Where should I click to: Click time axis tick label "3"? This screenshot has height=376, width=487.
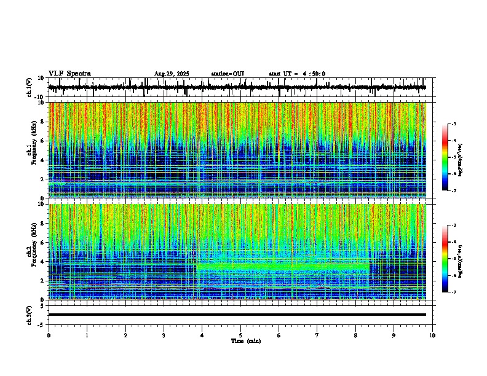(x=164, y=335)
